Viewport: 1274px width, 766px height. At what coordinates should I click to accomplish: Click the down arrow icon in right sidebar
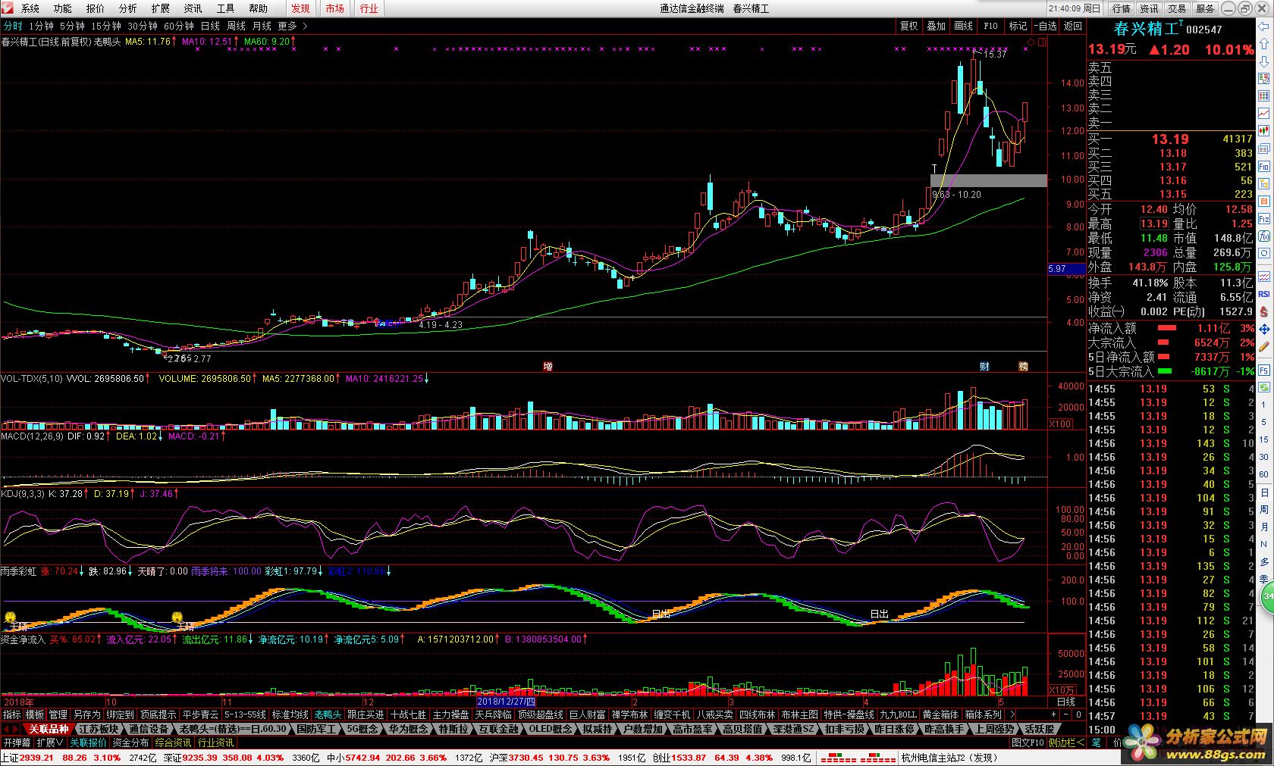1264,61
